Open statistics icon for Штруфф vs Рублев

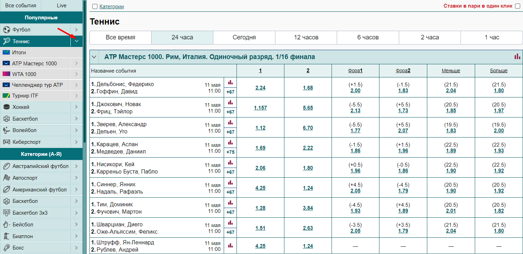point(230,245)
